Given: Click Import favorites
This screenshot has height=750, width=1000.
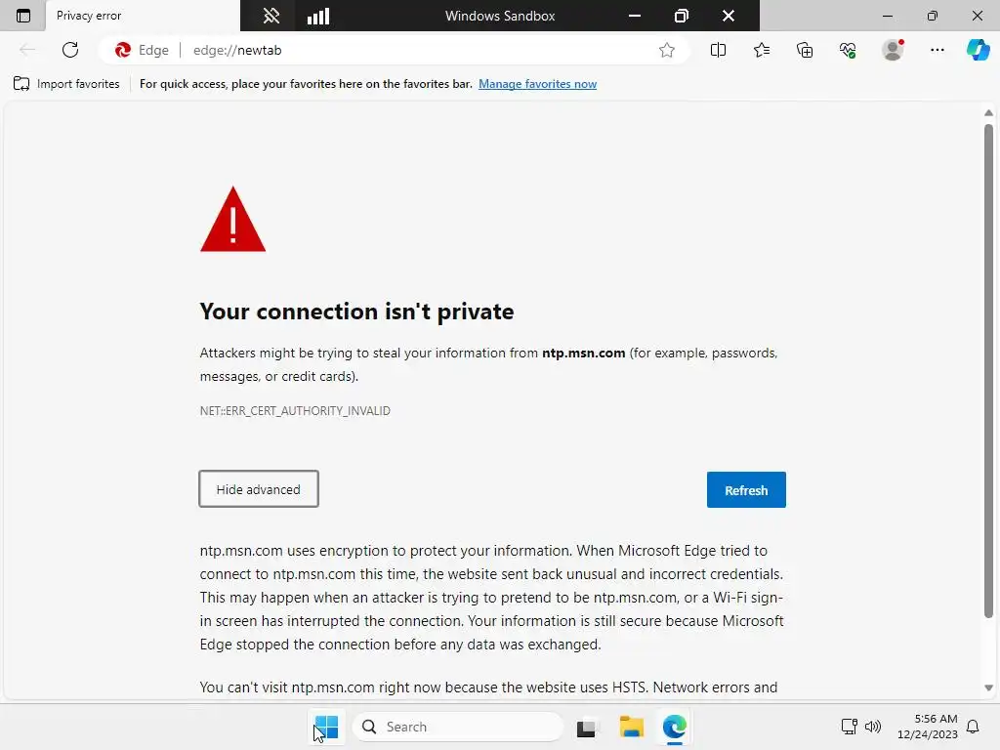Looking at the screenshot, I should [66, 84].
